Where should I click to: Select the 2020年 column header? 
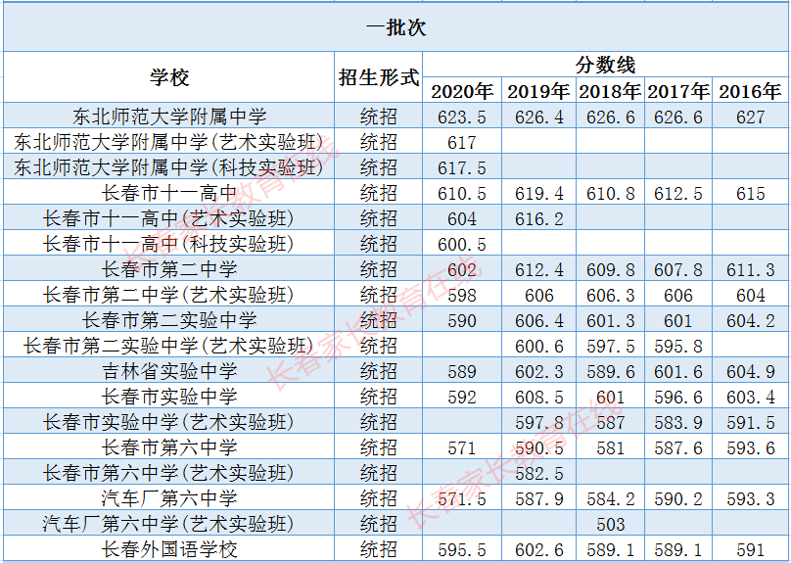tap(462, 92)
